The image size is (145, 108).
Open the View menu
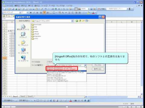24,6
